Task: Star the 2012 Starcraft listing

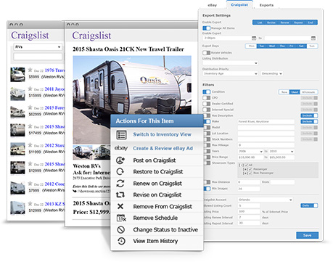Action: click(x=30, y=144)
